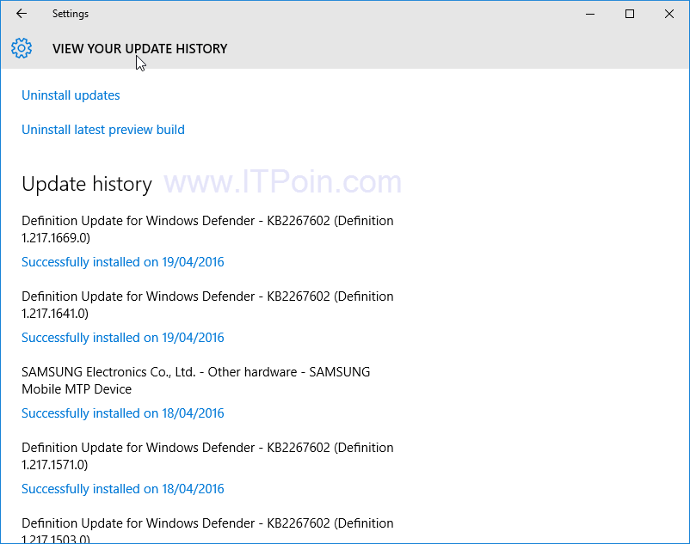The image size is (690, 544).
Task: Click the www.ITPoin.com watermark text
Action: point(282,182)
